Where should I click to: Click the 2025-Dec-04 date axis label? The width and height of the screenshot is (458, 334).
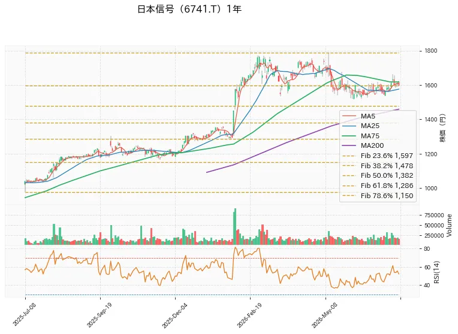(x=174, y=315)
